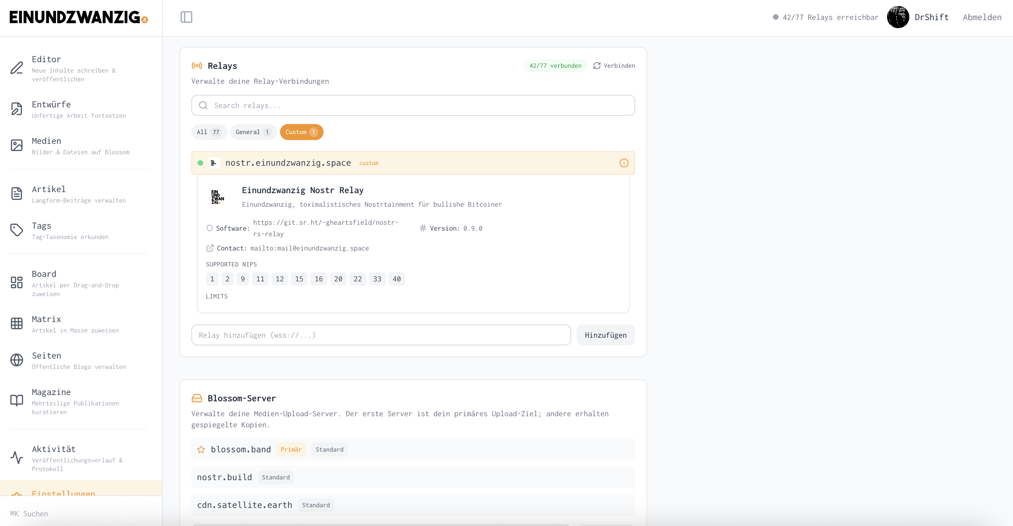Screen dimensions: 1013x526
Task: Click the Standard badge on nostr.build
Action: point(276,477)
